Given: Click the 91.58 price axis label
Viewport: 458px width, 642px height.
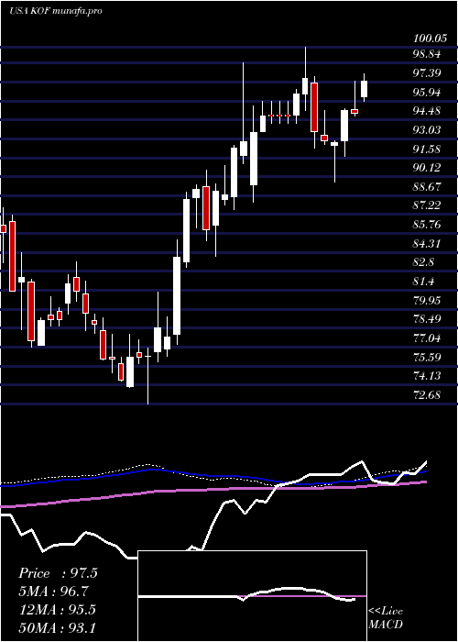Looking at the screenshot, I should pos(427,149).
